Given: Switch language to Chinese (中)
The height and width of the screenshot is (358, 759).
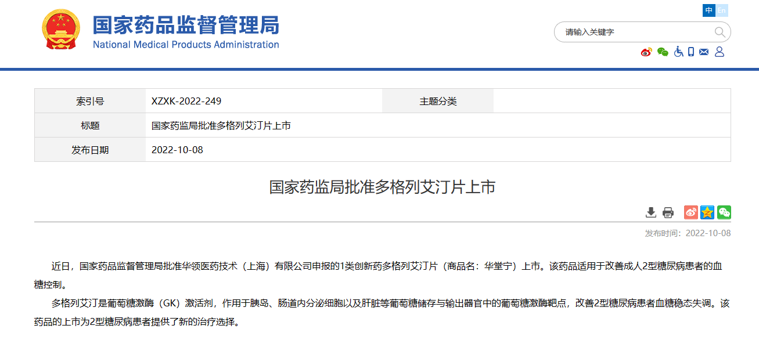Looking at the screenshot, I should [708, 10].
